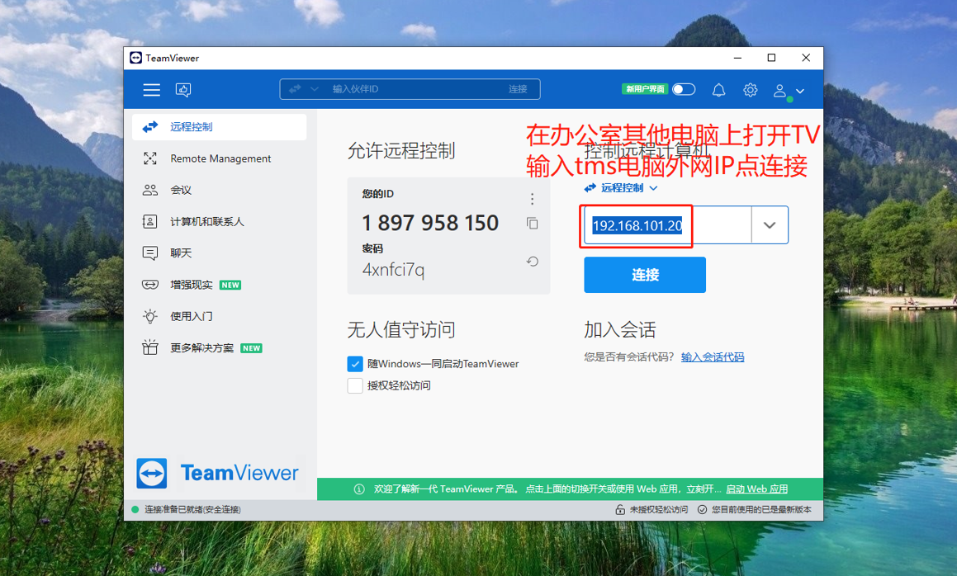Minimize the TeamViewer window
The height and width of the screenshot is (576, 957).
(737, 58)
